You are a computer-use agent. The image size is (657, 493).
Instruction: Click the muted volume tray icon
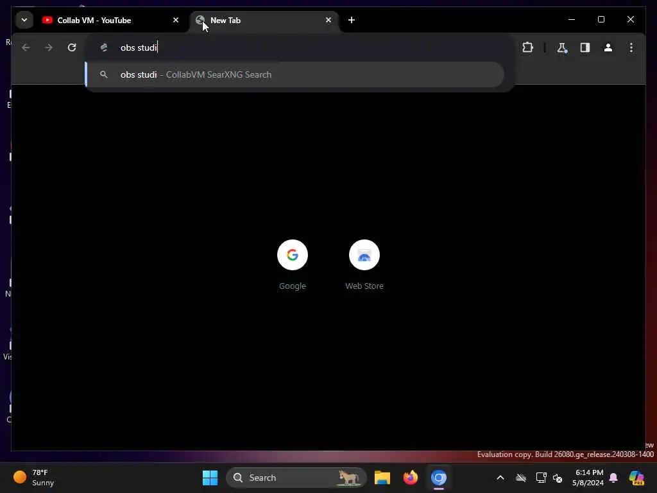[558, 478]
